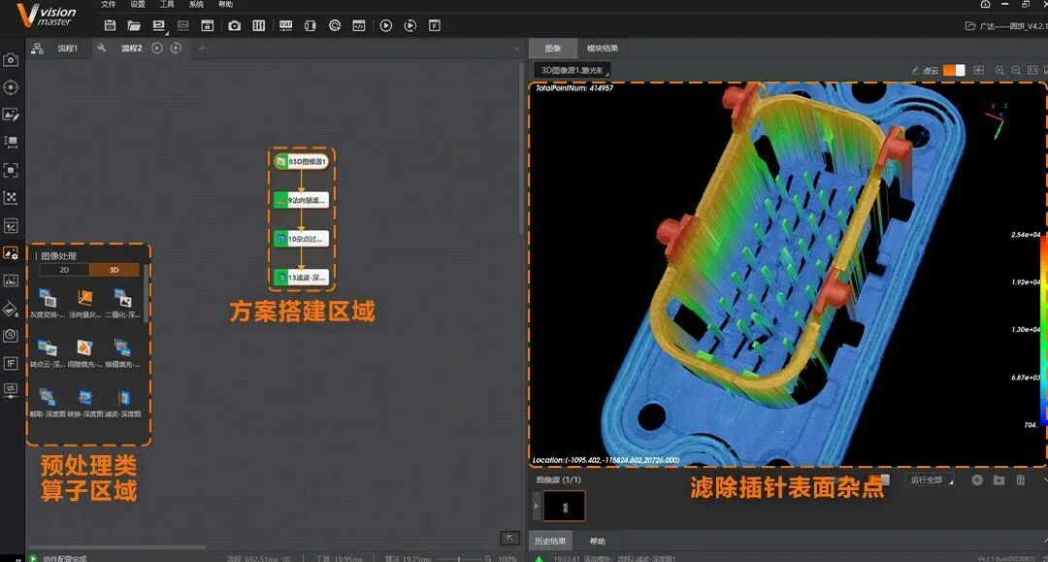Open the global variable 'var' tool

tap(285, 25)
